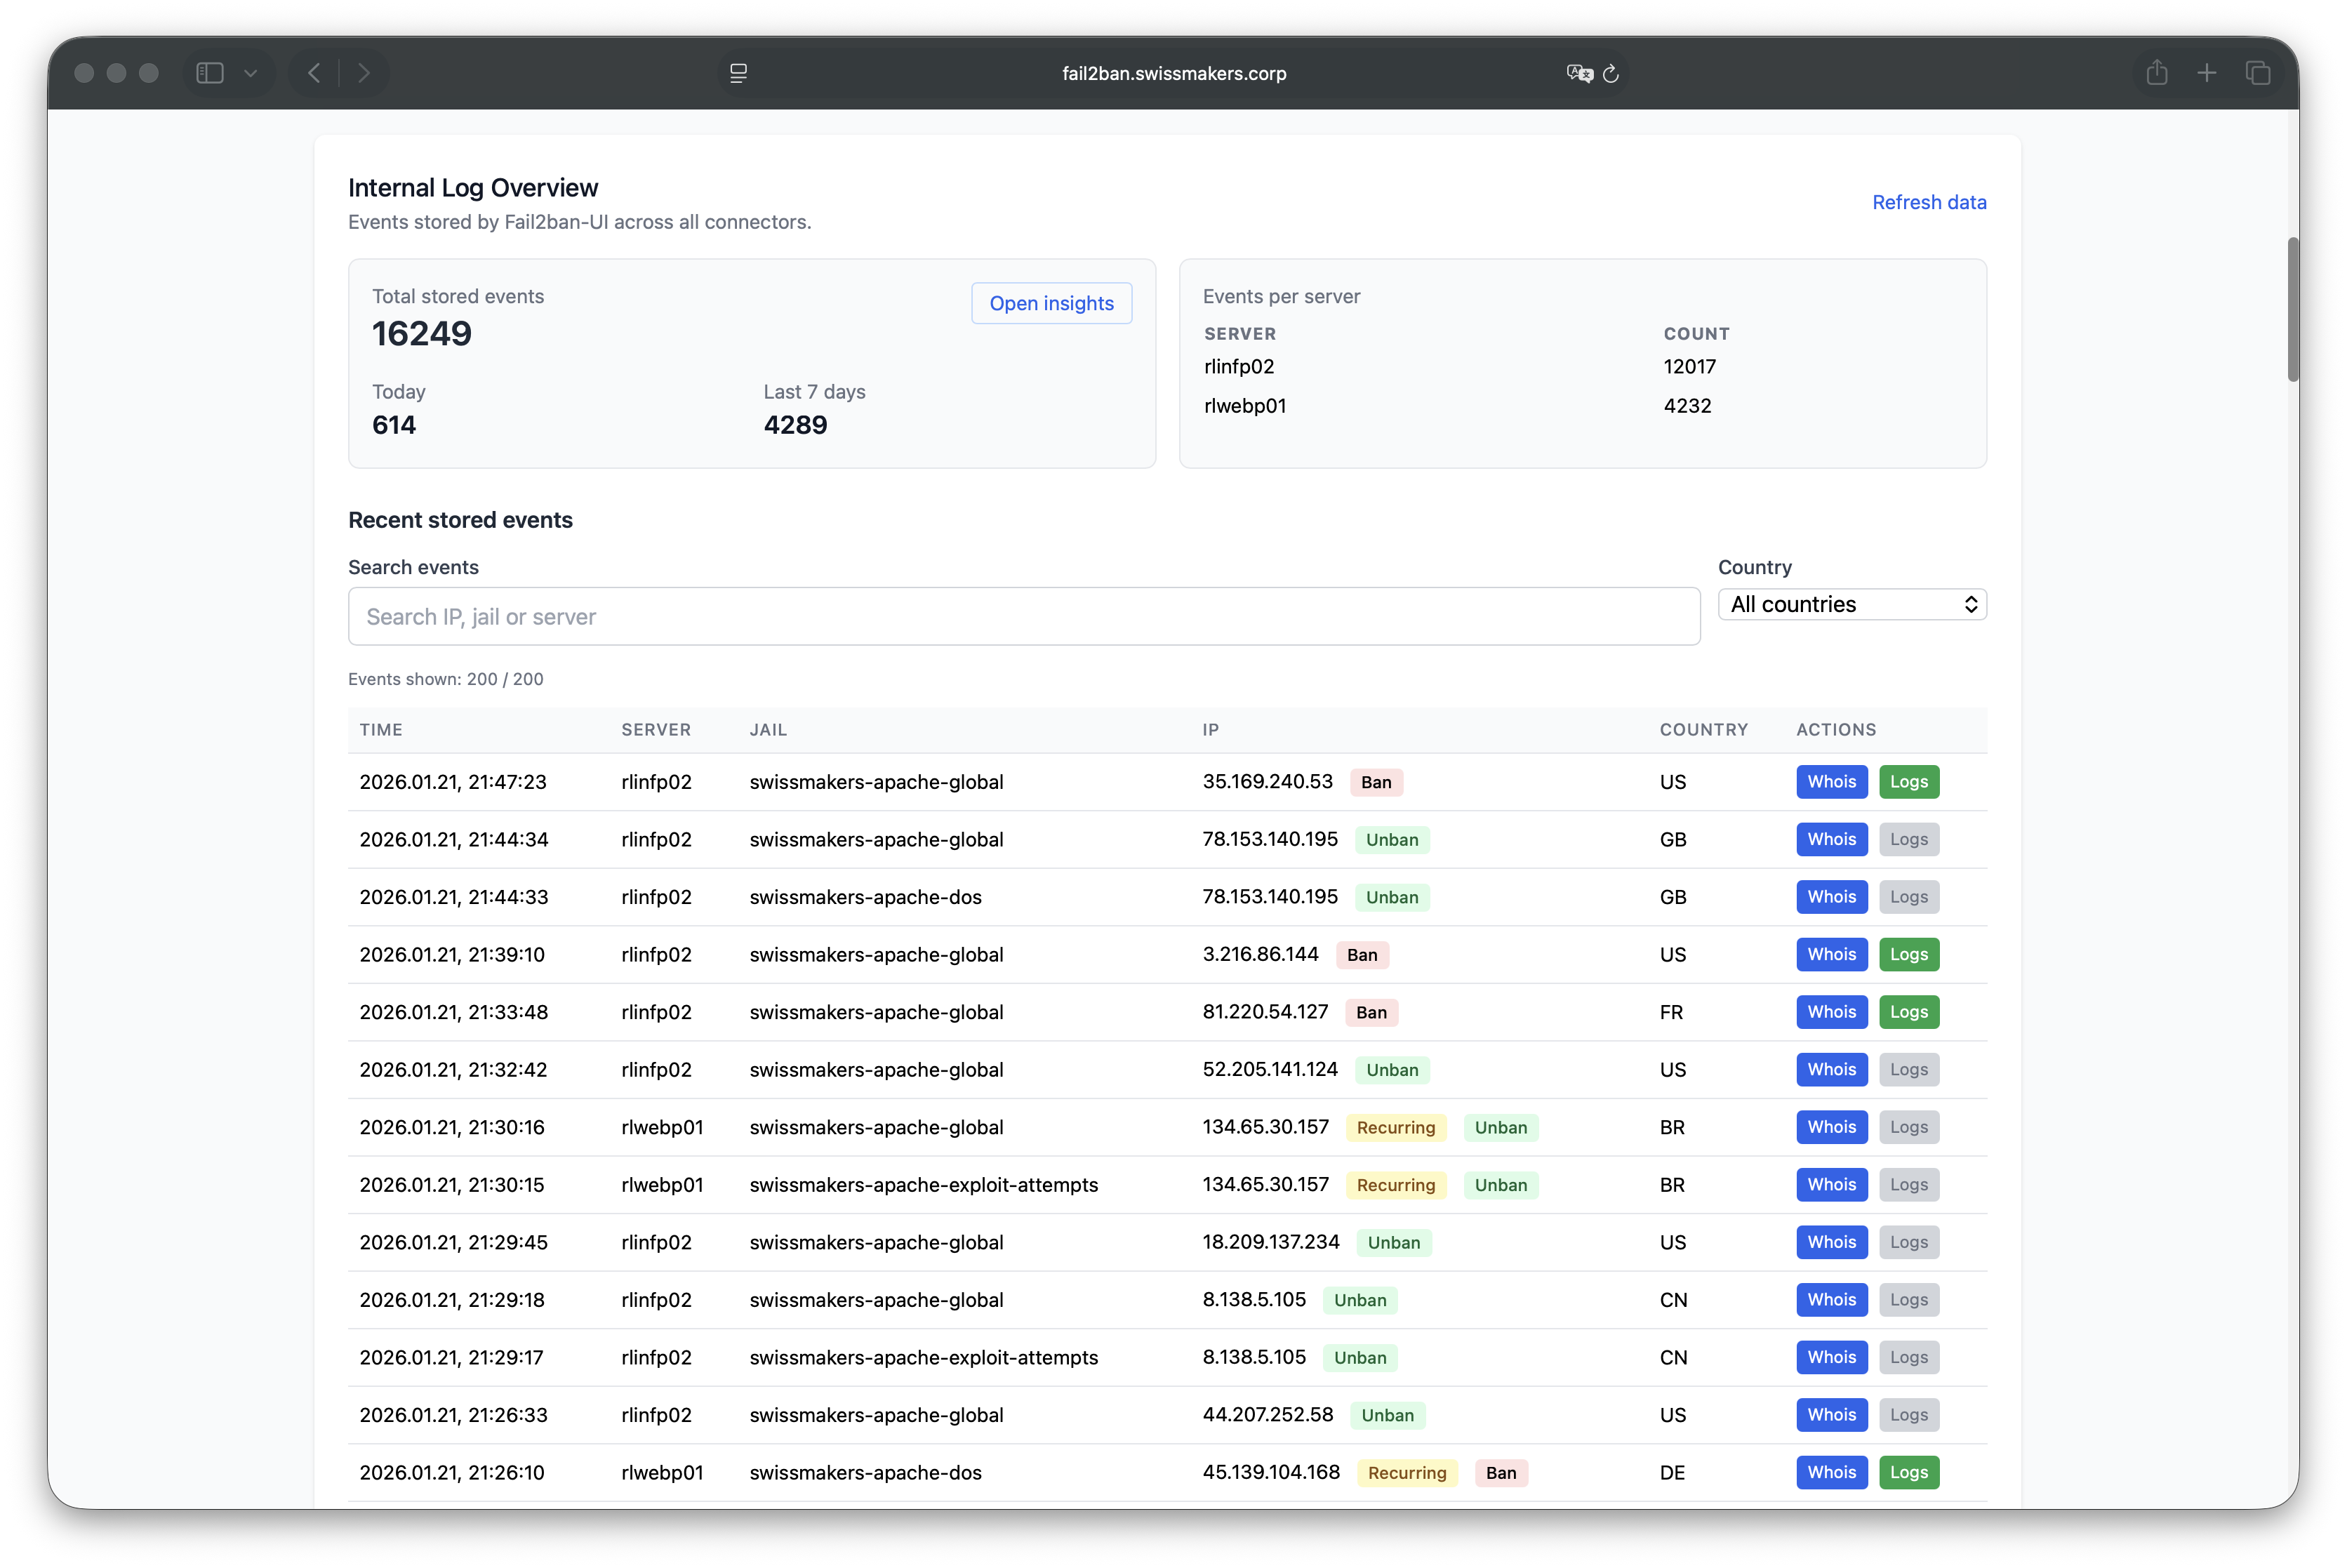
Task: Expand the sidebar chevron dropdown
Action: 250,73
